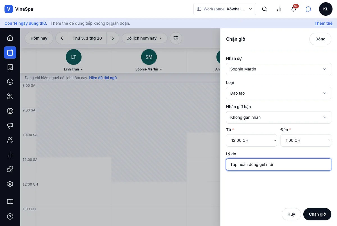Go to next day arrow
337x226 pixels.
click(113, 38)
